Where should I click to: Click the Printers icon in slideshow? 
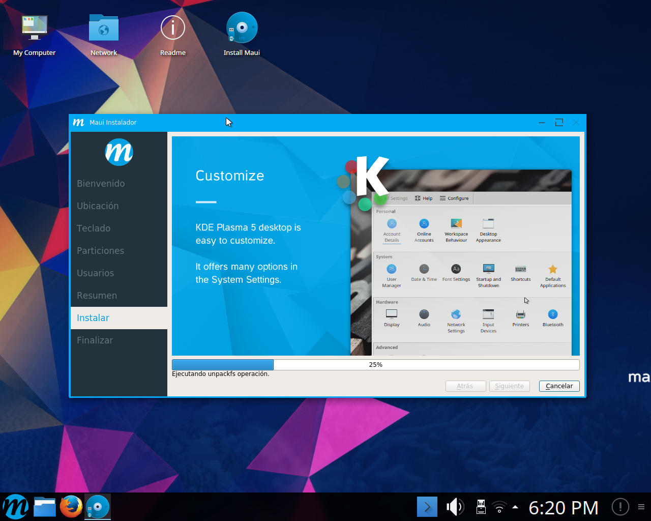(521, 318)
